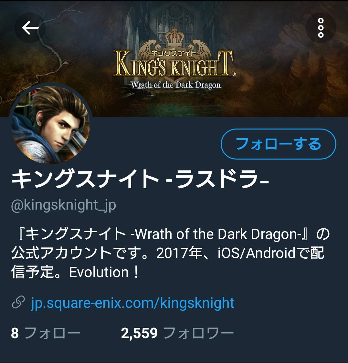Viewport: 348px width, 363px height.
Task: Tap the chain link icon beside the URL
Action: coord(18,302)
